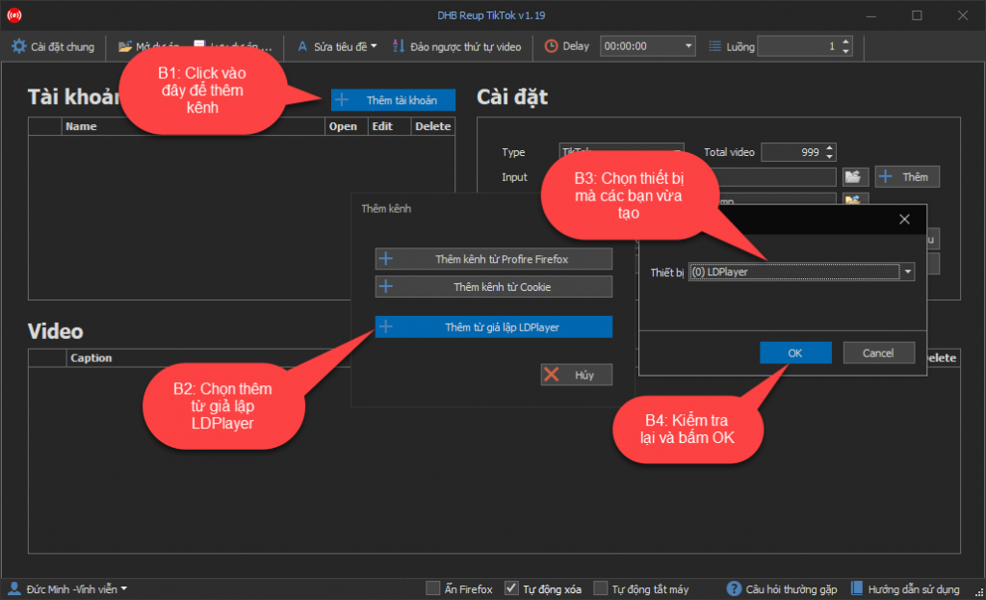Click Cancel in the device dialog
The height and width of the screenshot is (600, 986).
878,352
